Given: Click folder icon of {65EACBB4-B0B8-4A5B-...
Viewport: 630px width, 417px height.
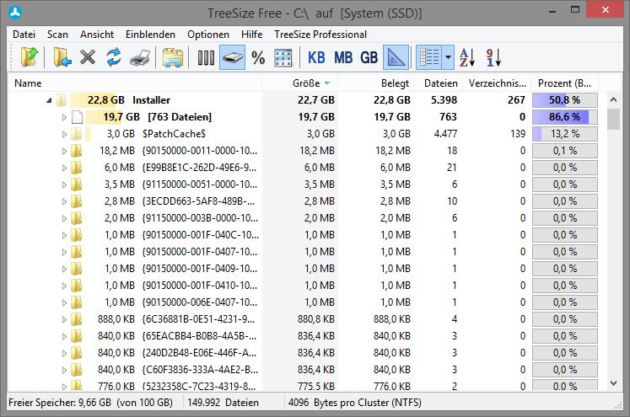Looking at the screenshot, I should (77, 336).
